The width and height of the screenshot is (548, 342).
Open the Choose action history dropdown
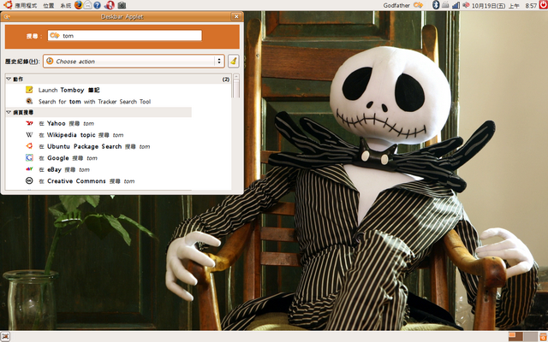134,61
